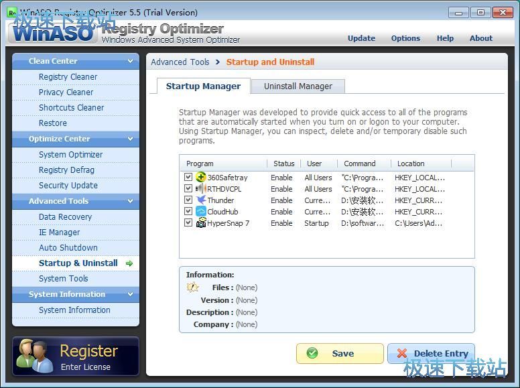The image size is (520, 388).
Task: Switch to the Uninstall Manager tab
Action: click(x=298, y=86)
